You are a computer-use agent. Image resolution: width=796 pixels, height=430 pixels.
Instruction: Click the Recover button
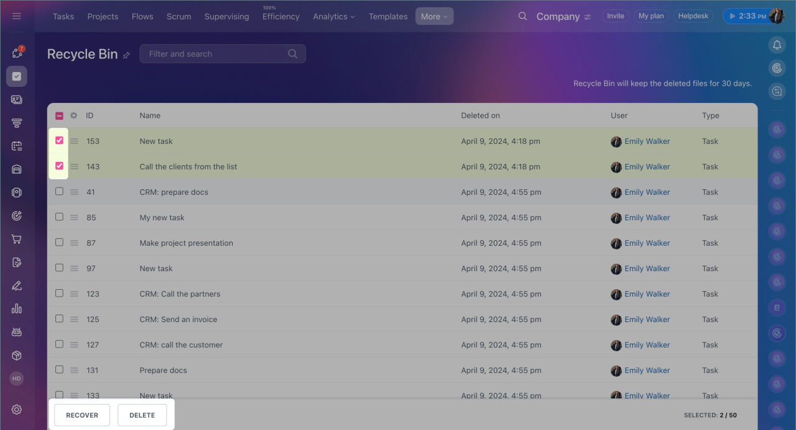pos(82,415)
